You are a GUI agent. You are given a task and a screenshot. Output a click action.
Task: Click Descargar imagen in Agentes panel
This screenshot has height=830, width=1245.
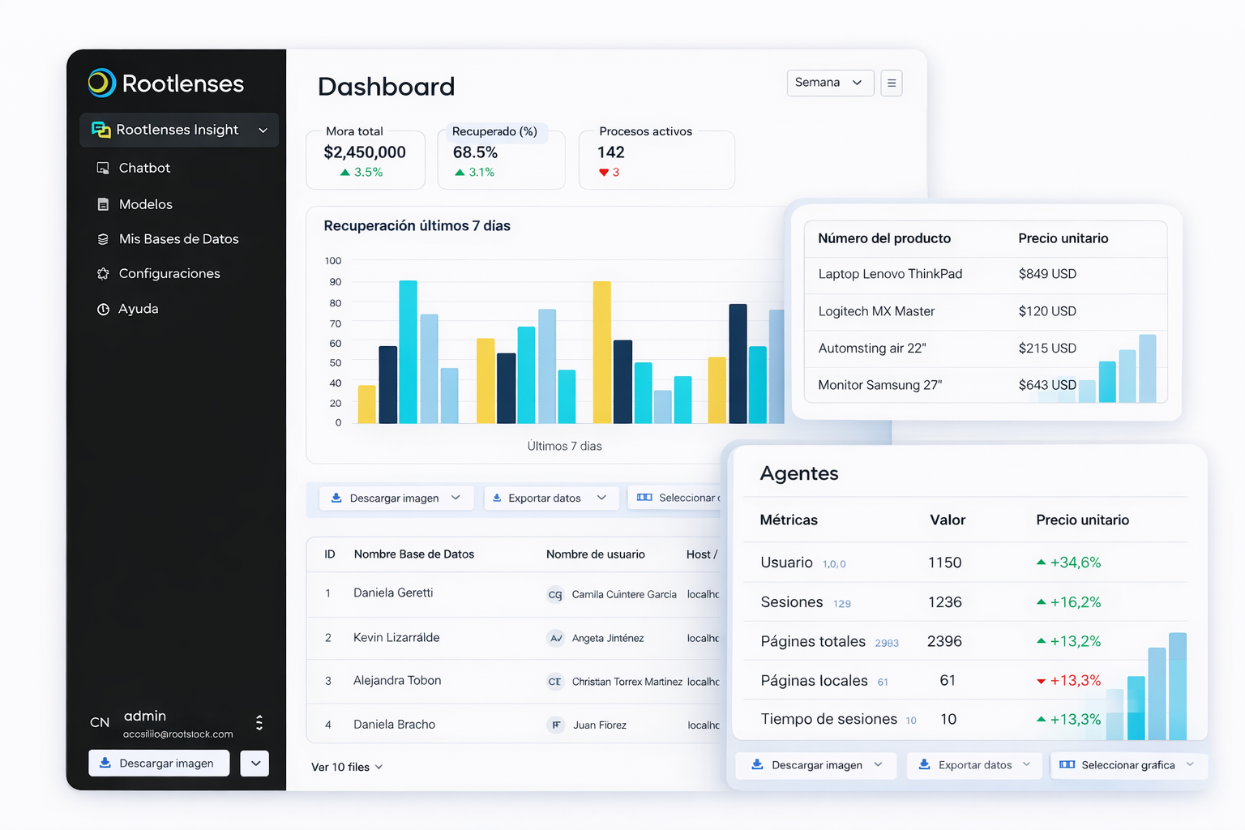click(816, 765)
